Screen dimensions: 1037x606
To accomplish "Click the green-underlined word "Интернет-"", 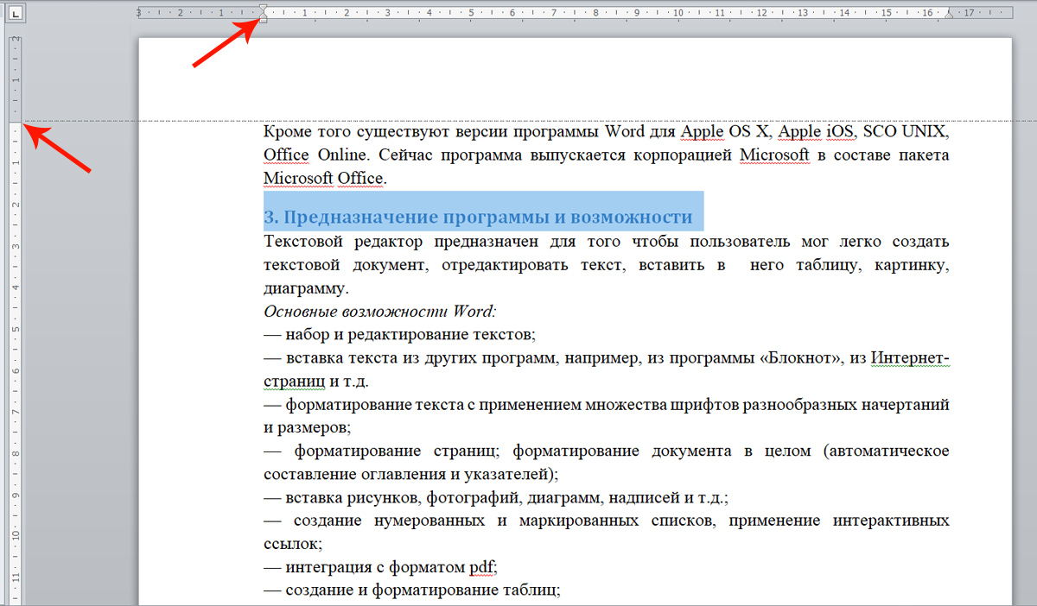I will (x=910, y=357).
